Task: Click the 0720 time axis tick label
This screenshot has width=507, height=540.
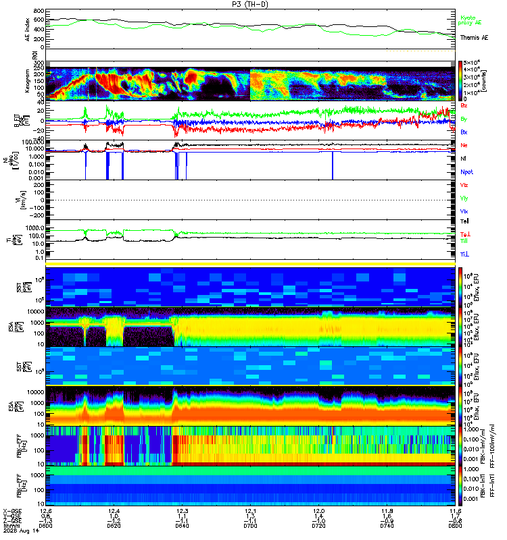Action: click(318, 526)
